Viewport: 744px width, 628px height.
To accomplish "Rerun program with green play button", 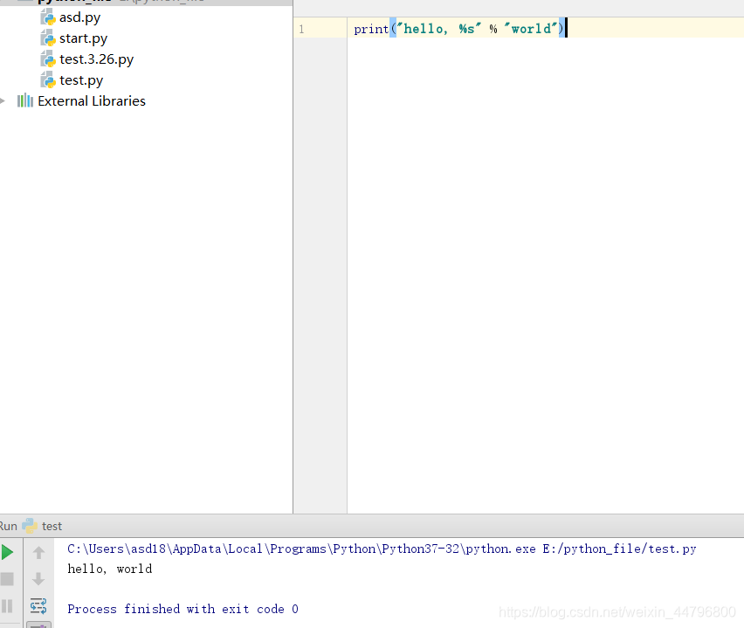I will click(7, 552).
